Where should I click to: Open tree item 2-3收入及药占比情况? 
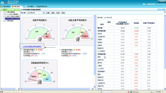(x=12, y=16)
